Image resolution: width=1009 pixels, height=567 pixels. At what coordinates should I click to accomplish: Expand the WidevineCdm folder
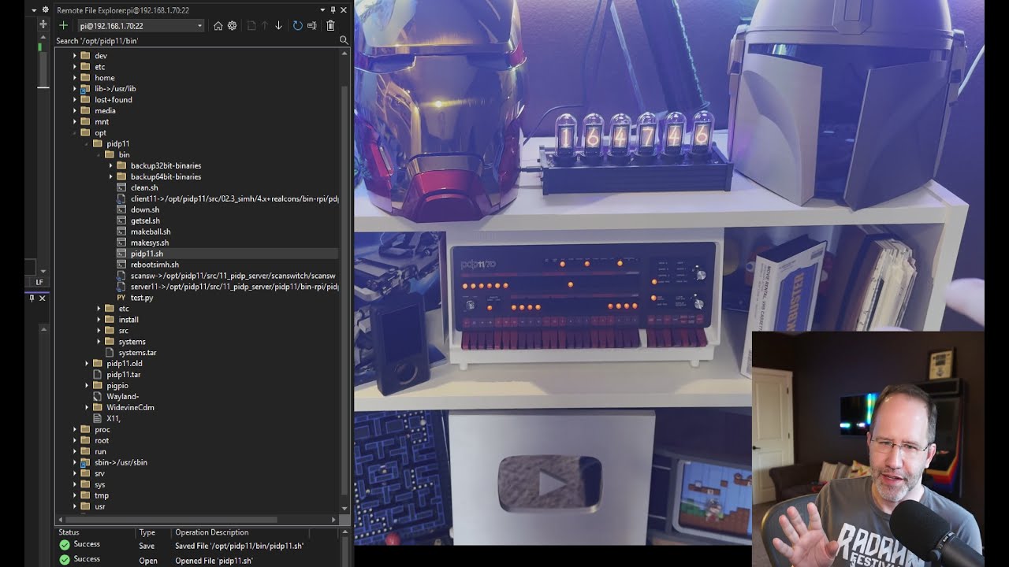[x=87, y=408]
